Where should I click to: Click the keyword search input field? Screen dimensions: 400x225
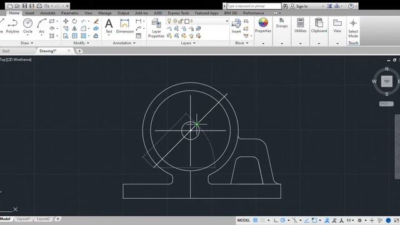[x=254, y=6]
